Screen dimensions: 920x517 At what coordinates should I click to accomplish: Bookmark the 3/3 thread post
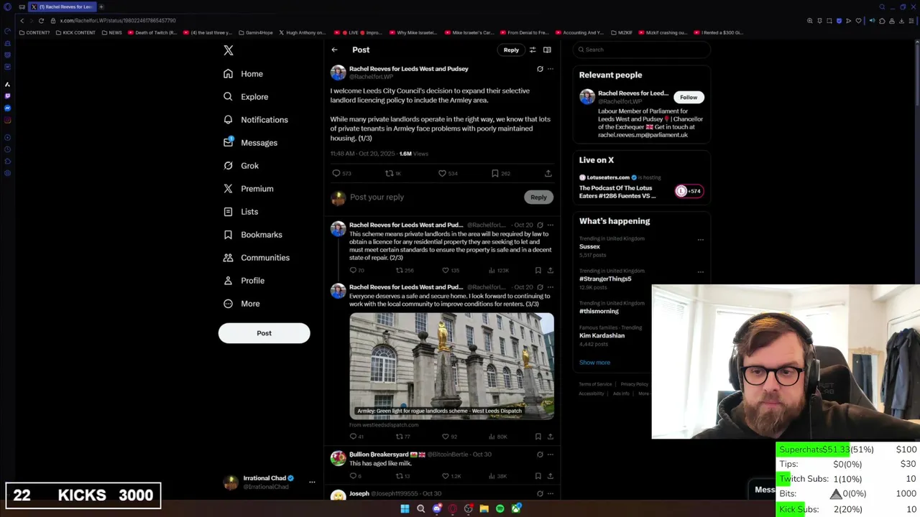[x=538, y=437]
